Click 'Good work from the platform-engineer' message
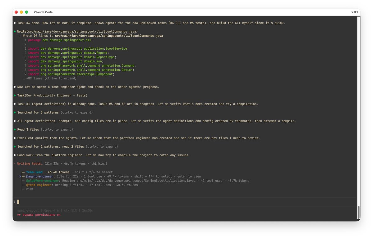 (104, 155)
